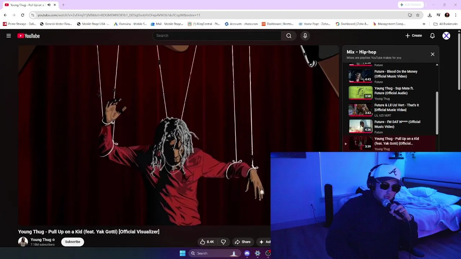The width and height of the screenshot is (461, 259).
Task: Mute the tab via its speaker icon
Action: point(49,5)
